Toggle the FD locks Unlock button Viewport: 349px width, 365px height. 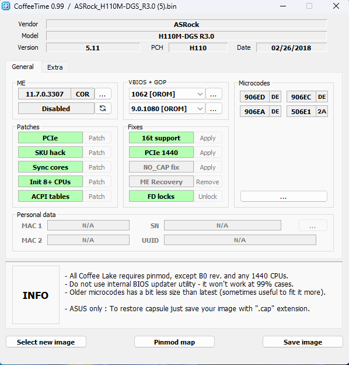(x=208, y=197)
